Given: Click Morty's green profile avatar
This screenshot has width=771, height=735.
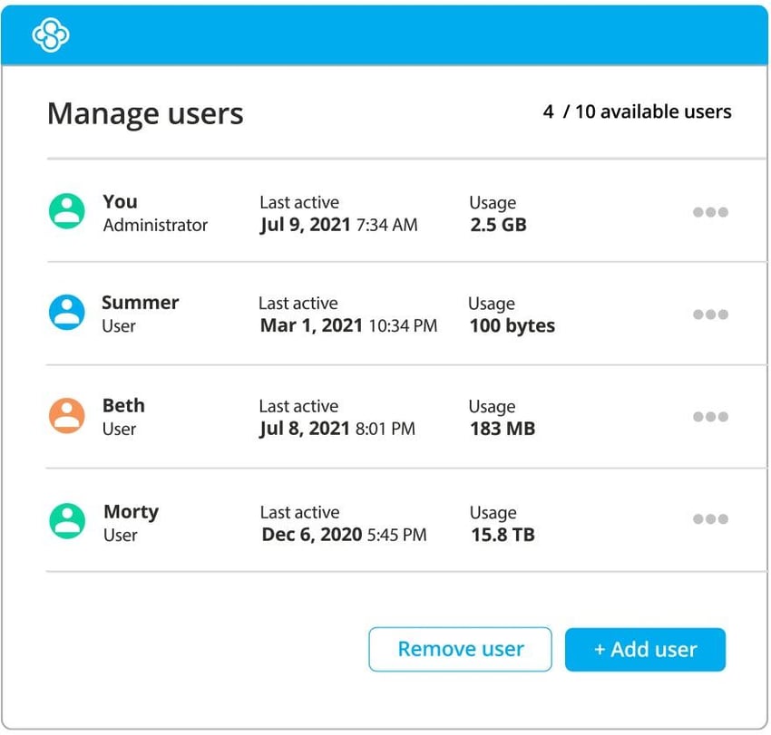Looking at the screenshot, I should coord(67,519).
